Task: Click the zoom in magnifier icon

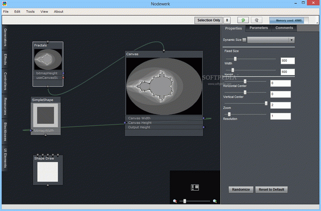Action: point(215,201)
